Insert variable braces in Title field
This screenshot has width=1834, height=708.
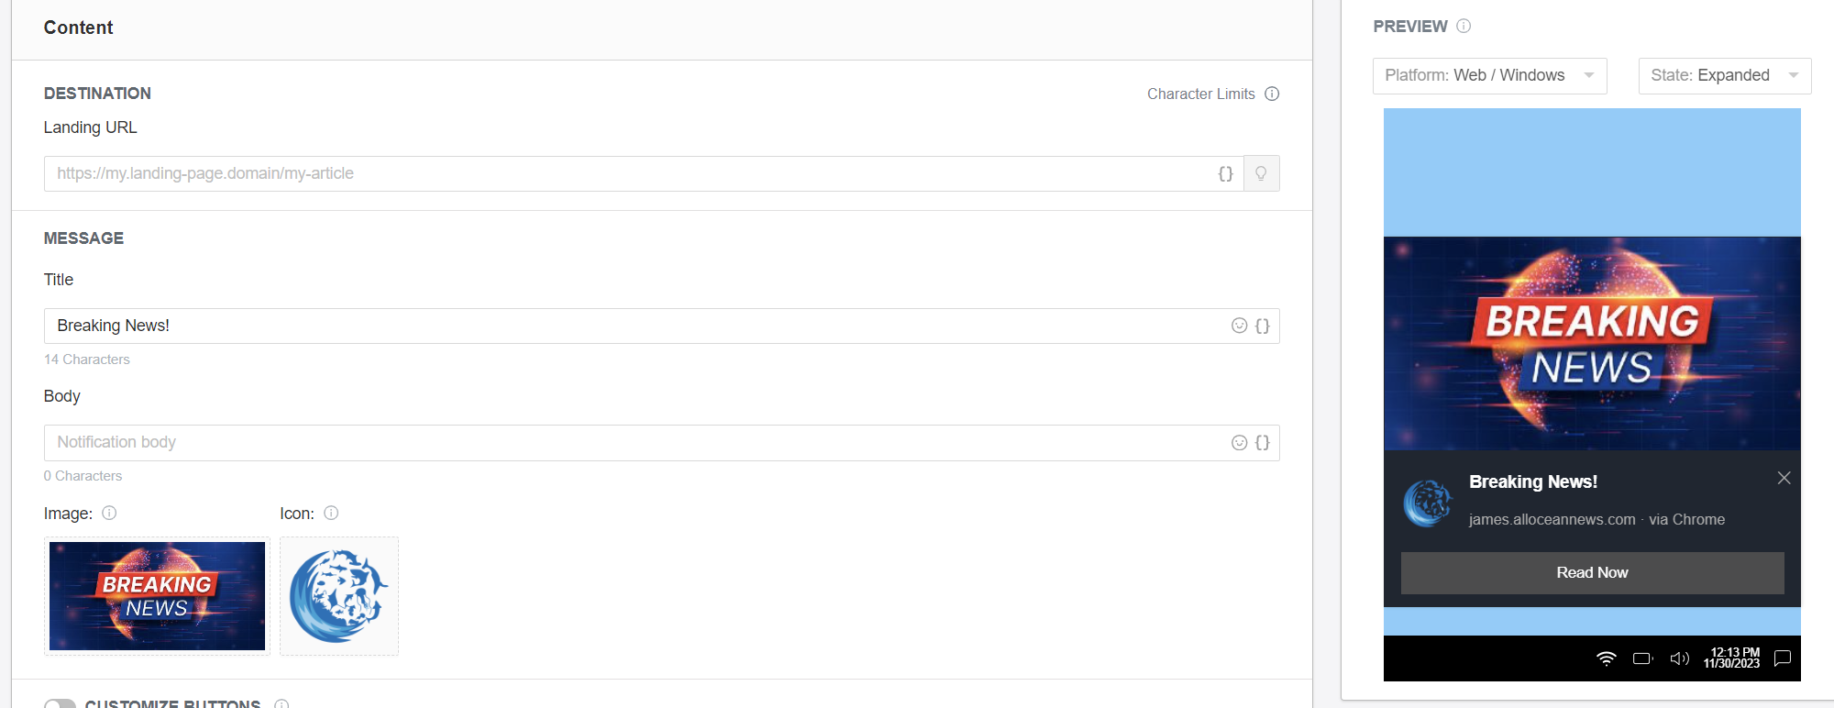tap(1263, 326)
